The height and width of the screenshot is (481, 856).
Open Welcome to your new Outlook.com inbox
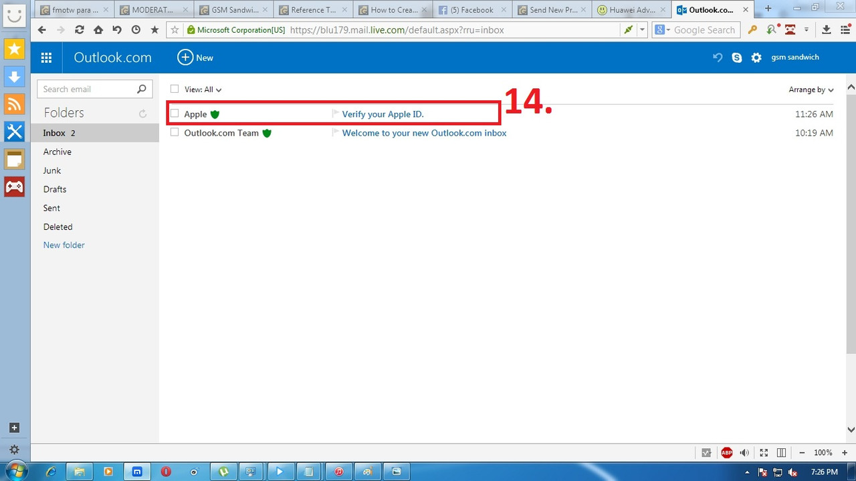pos(424,133)
